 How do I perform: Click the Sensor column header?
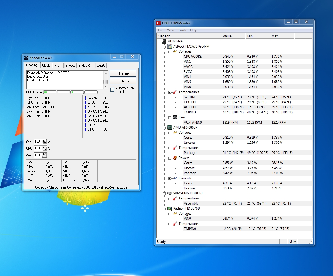click(189, 36)
